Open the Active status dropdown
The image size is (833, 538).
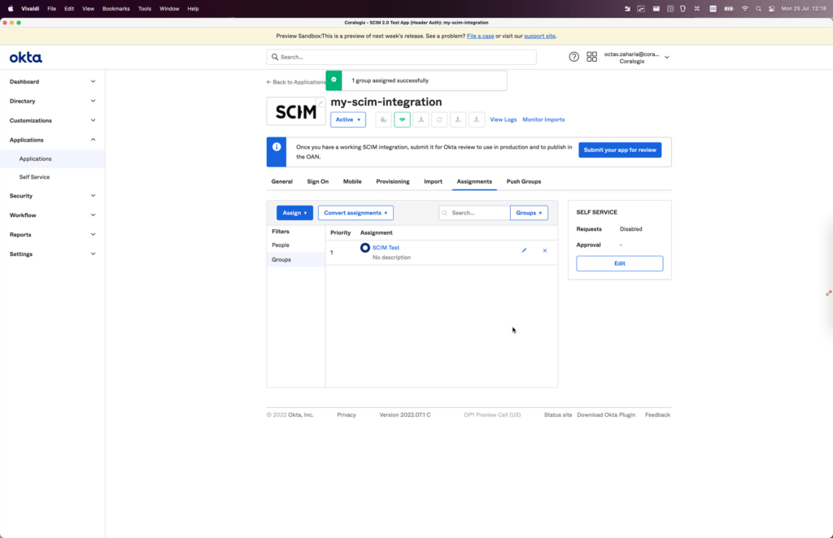[348, 120]
